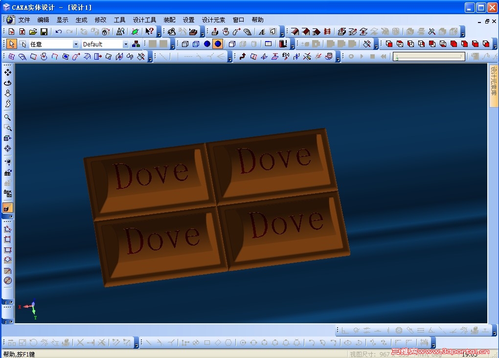Click the blue crossing arrows constraint icon
The height and width of the screenshot is (358, 499).
pos(296,57)
